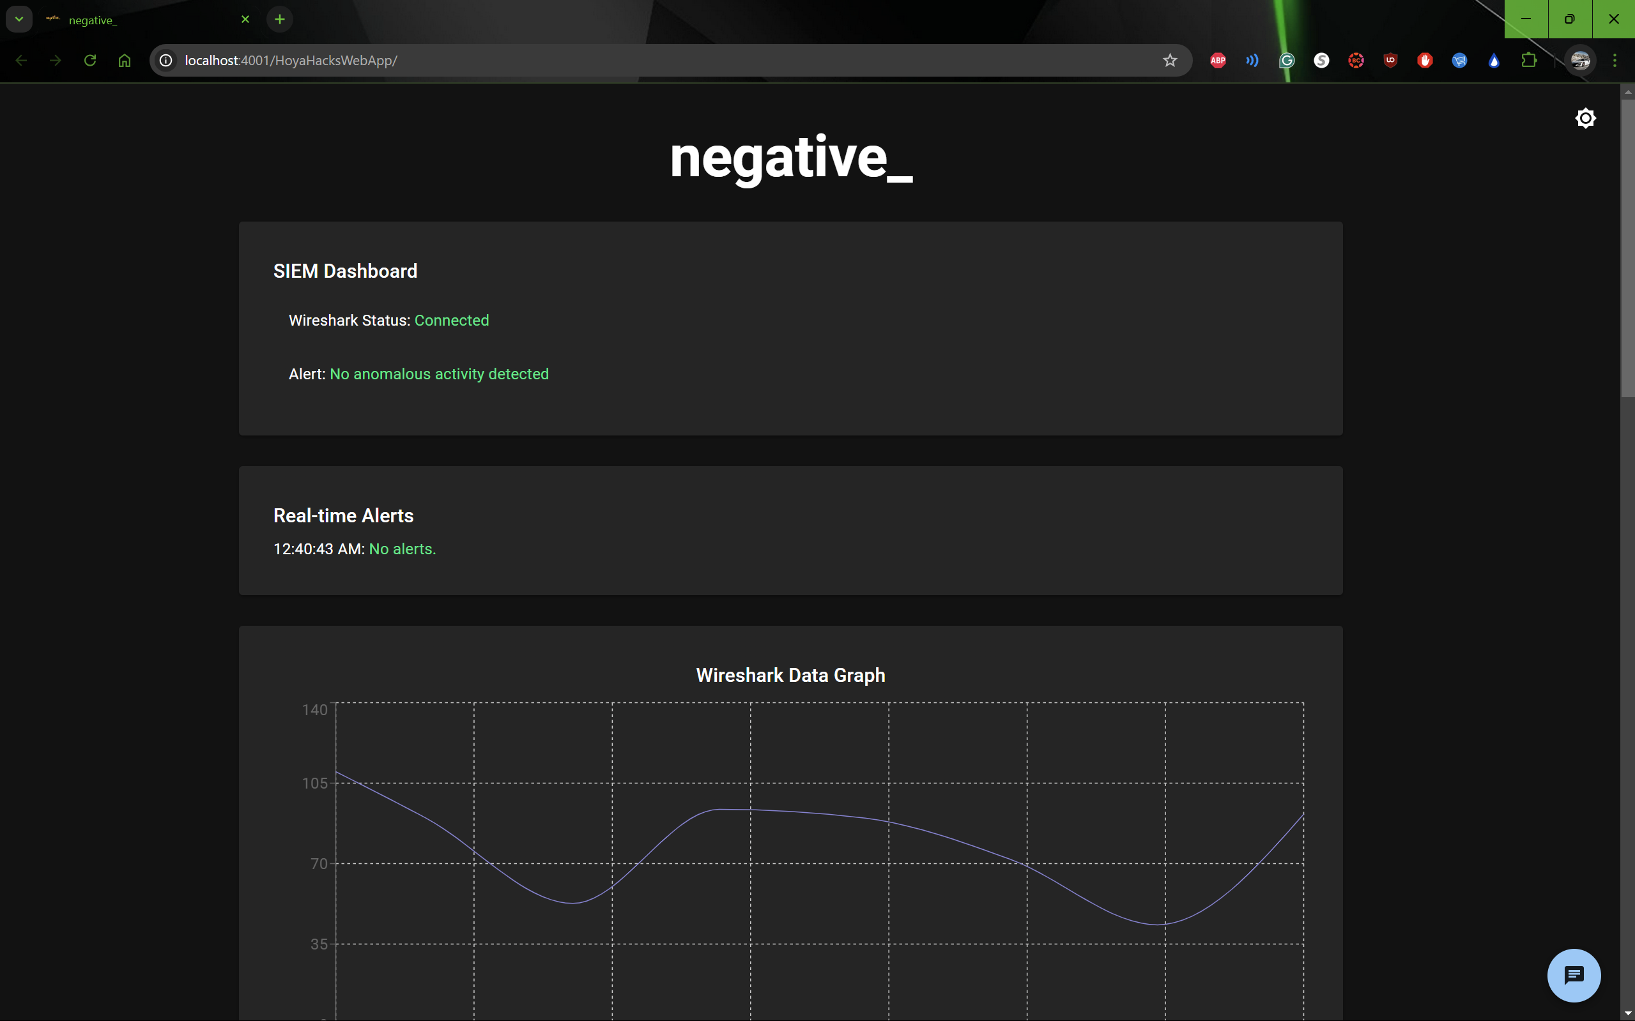This screenshot has width=1635, height=1021.
Task: Open the Extensions puzzle piece menu
Action: click(x=1529, y=61)
